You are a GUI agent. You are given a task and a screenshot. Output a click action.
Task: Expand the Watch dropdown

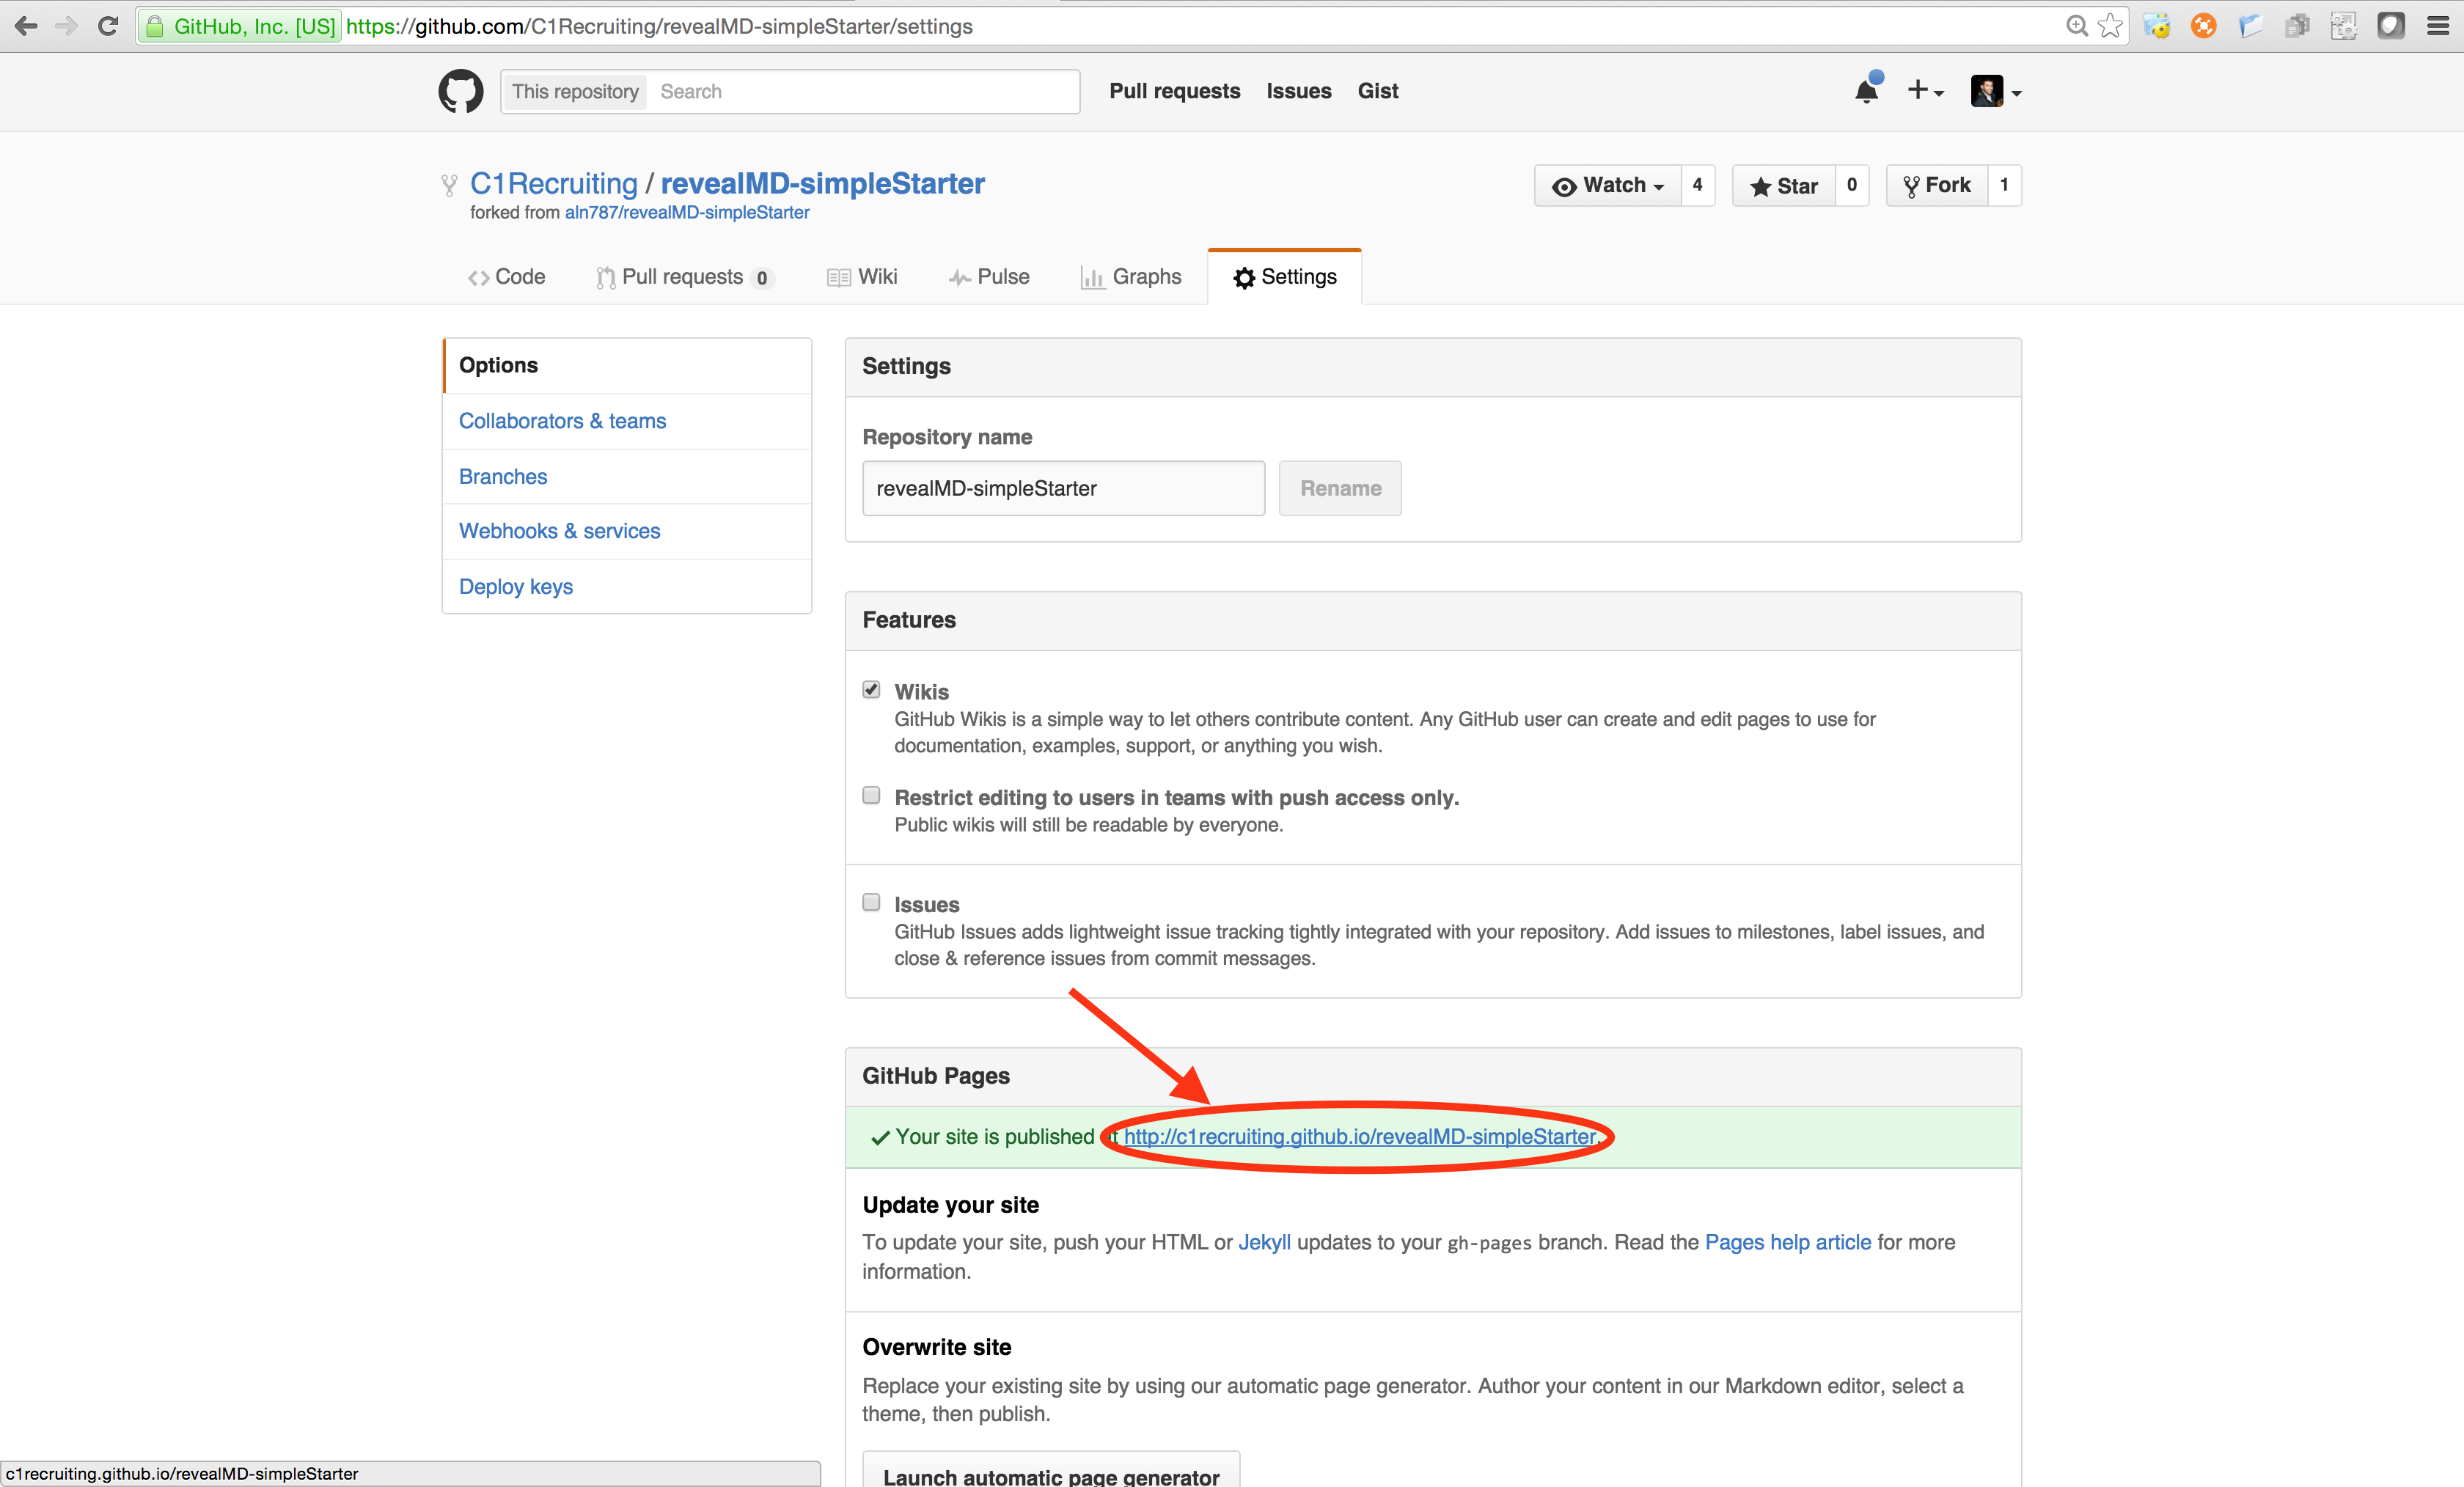click(x=1608, y=186)
